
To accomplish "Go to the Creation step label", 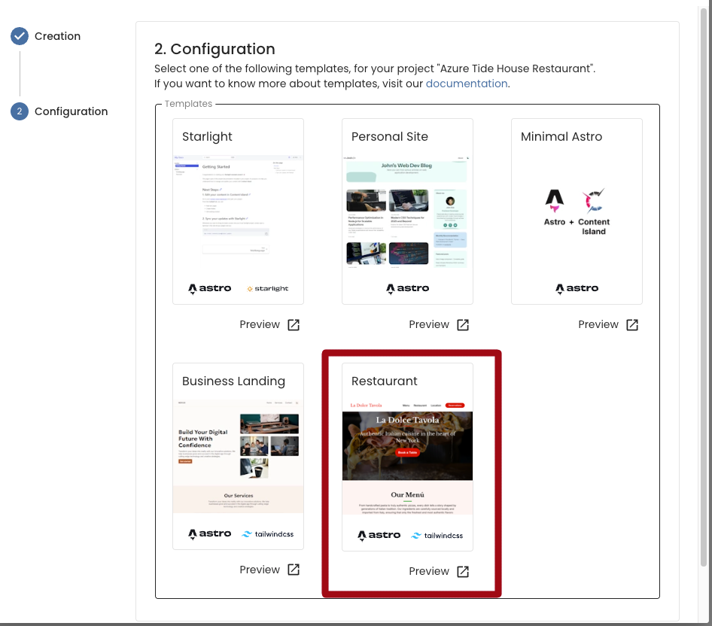I will [57, 36].
